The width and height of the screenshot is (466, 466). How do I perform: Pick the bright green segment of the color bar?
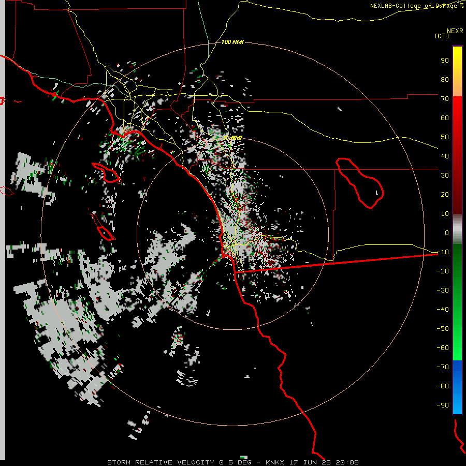pos(457,336)
